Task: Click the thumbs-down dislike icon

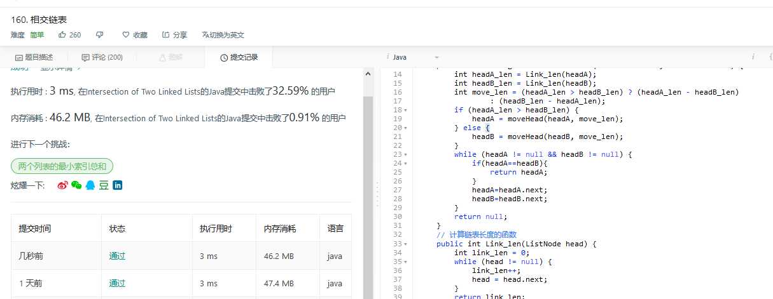Action: pyautogui.click(x=99, y=35)
